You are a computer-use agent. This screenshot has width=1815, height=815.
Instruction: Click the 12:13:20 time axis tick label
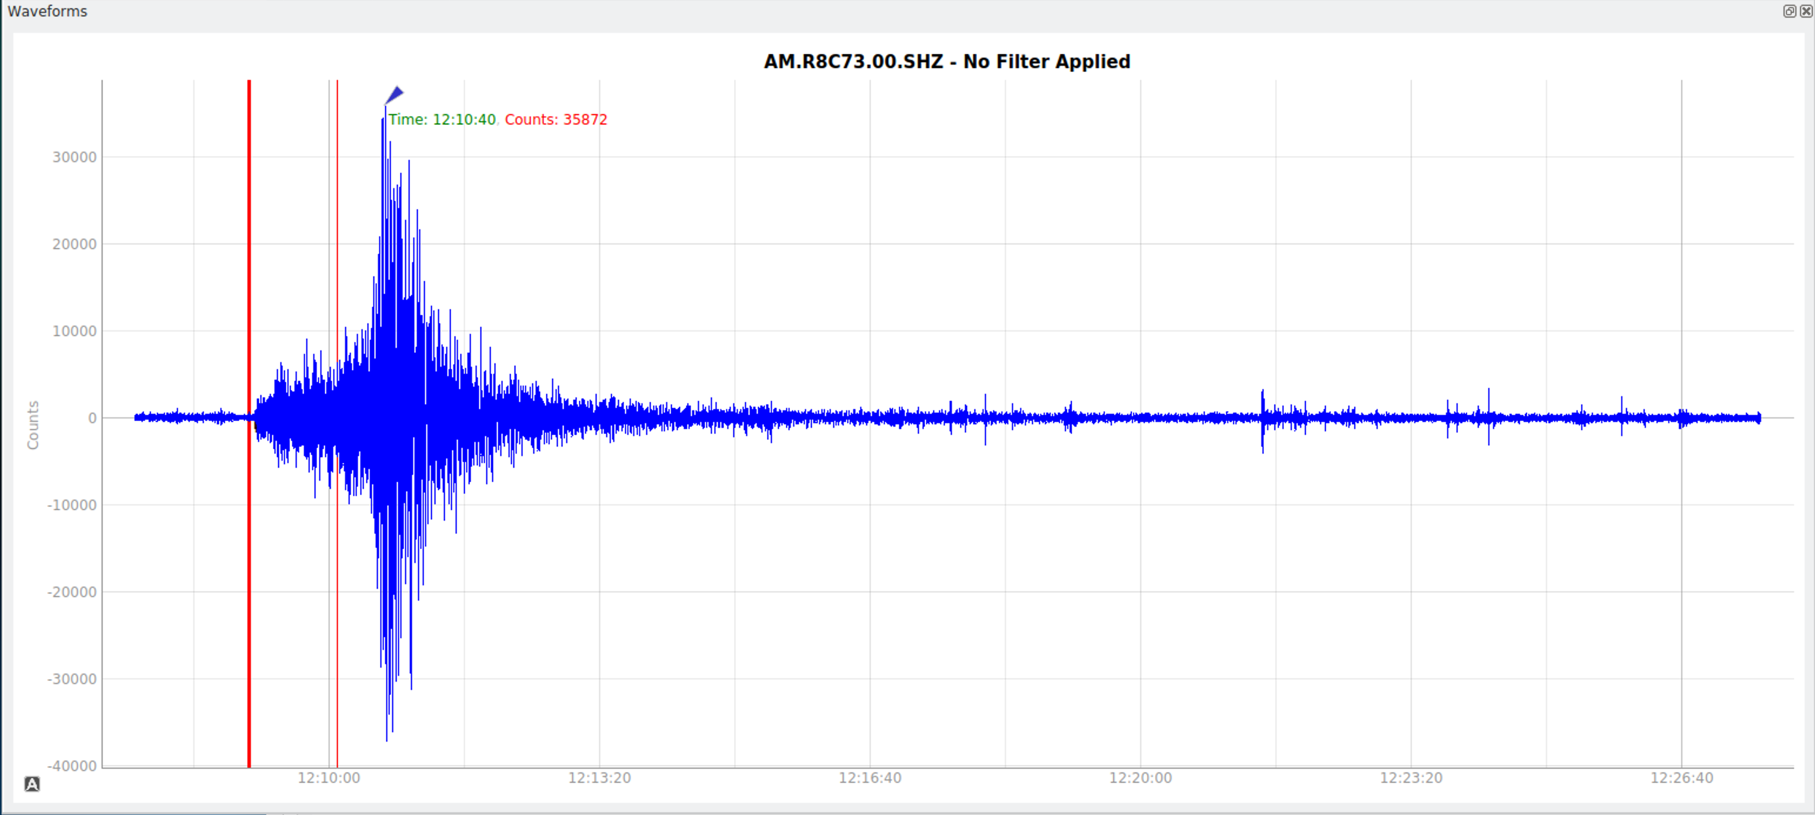[599, 778]
